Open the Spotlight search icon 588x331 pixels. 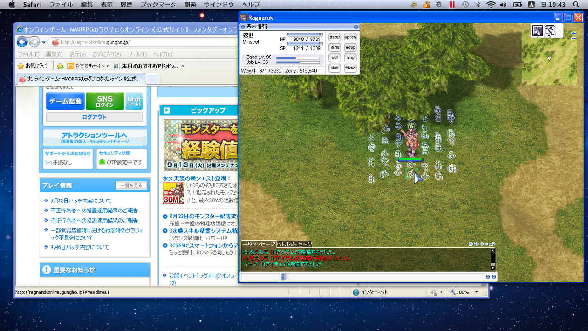tap(577, 5)
